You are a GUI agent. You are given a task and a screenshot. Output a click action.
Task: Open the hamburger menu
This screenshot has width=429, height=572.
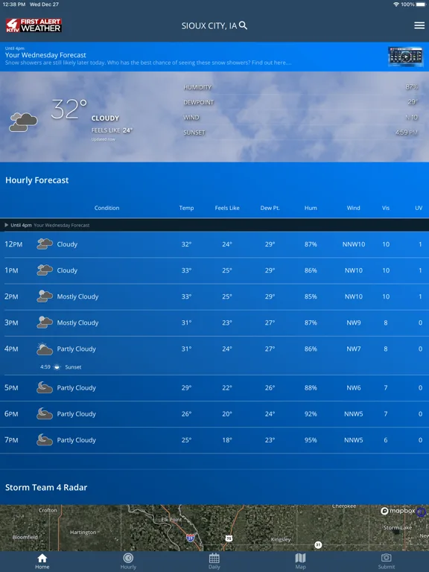[419, 25]
